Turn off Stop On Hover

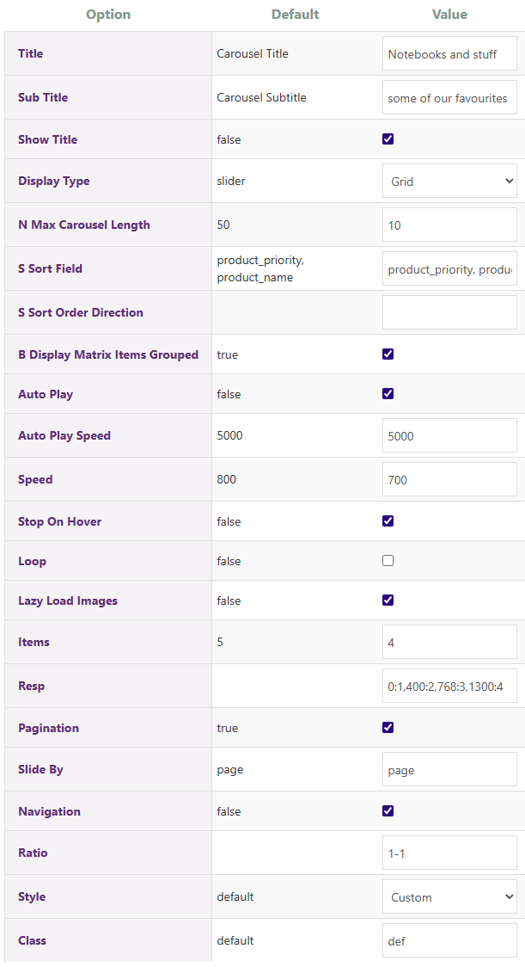[388, 520]
